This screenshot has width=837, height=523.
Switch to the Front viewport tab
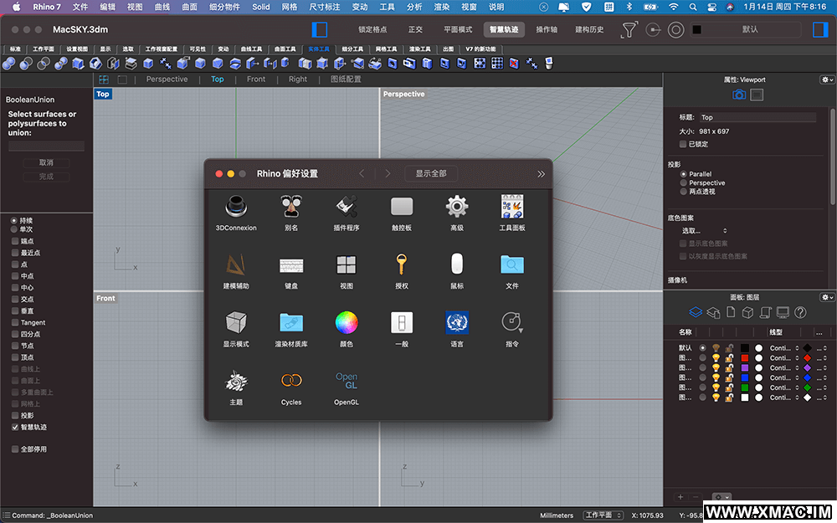point(255,79)
